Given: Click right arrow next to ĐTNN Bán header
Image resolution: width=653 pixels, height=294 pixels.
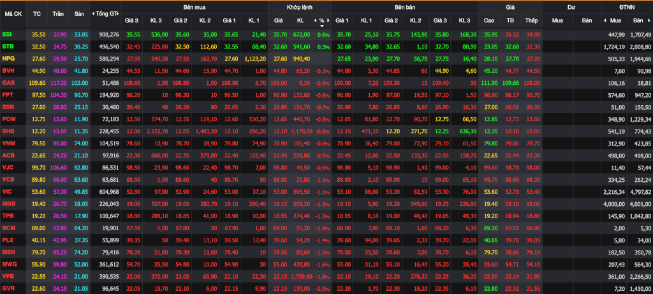Looking at the screenshot, I should 650,20.
